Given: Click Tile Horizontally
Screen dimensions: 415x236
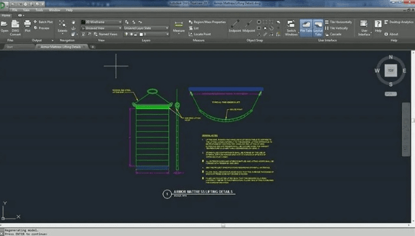Looking at the screenshot, I should click(340, 22).
